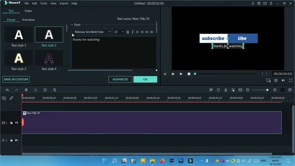Select the Preset tab
This screenshot has height=166, width=295.
point(11,20)
